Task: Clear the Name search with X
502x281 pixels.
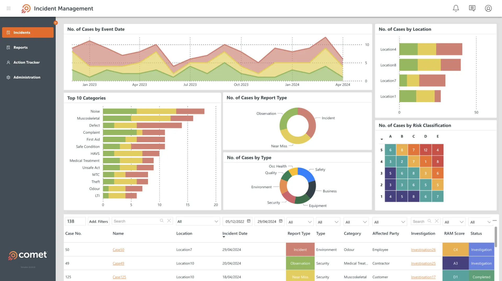Action: [x=169, y=221]
